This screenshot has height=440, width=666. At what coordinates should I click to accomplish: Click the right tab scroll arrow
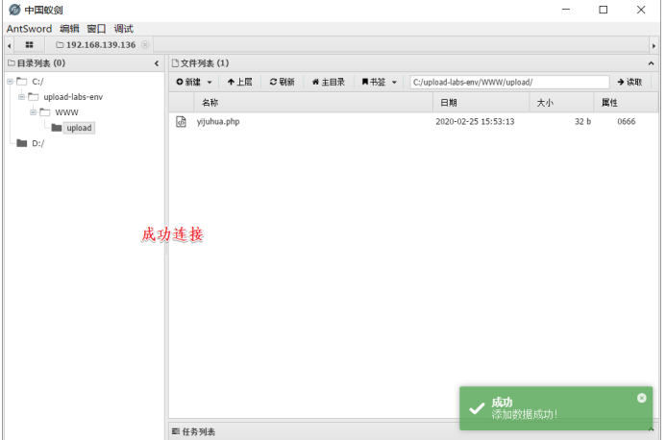pos(654,45)
